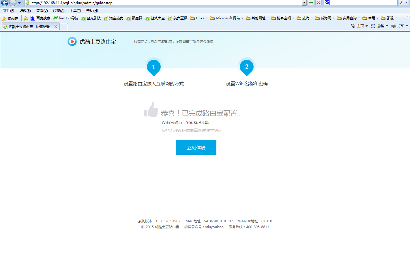The width and height of the screenshot is (410, 270).
Task: Click the 服务热线 400-805-8811 text
Action: [x=249, y=227]
